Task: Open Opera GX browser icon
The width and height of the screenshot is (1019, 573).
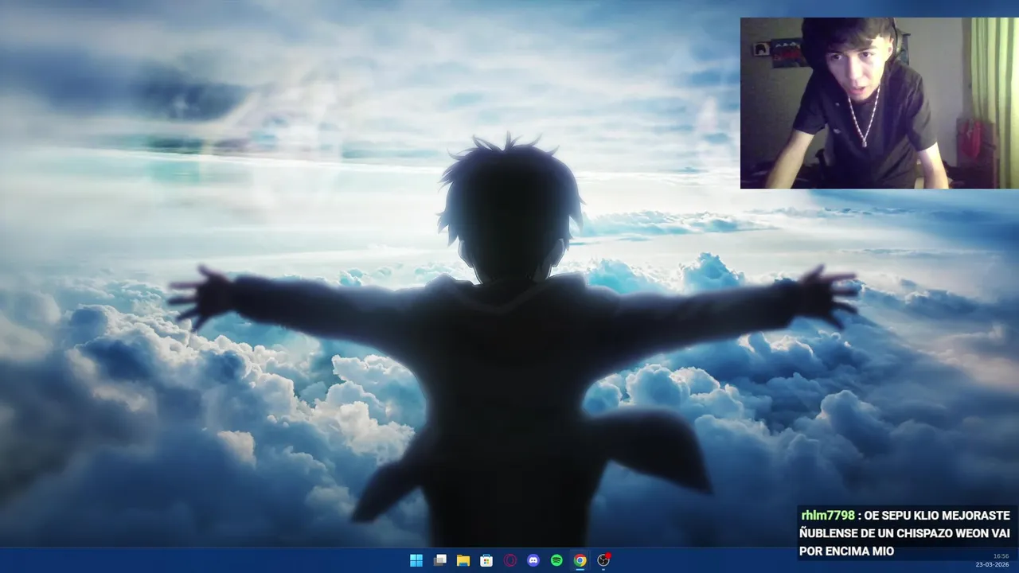Action: point(509,560)
